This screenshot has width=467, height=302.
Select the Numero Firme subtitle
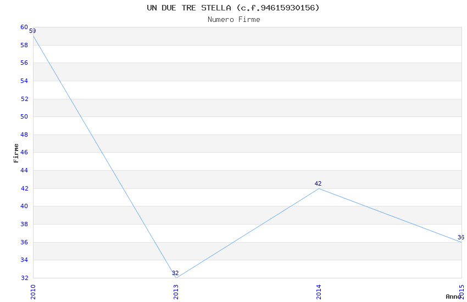[x=233, y=19]
